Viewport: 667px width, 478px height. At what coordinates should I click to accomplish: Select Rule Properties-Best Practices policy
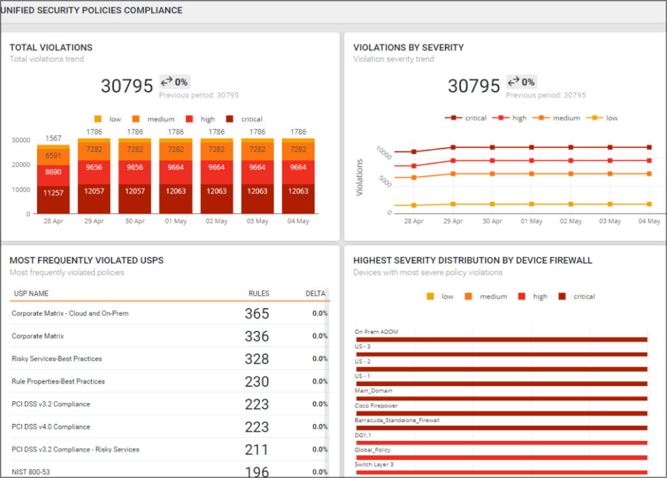pos(169,382)
